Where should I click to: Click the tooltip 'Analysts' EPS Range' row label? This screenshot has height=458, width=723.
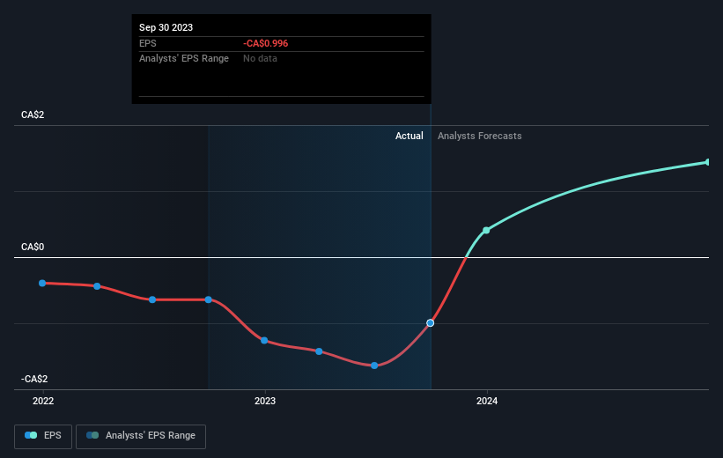click(x=184, y=59)
